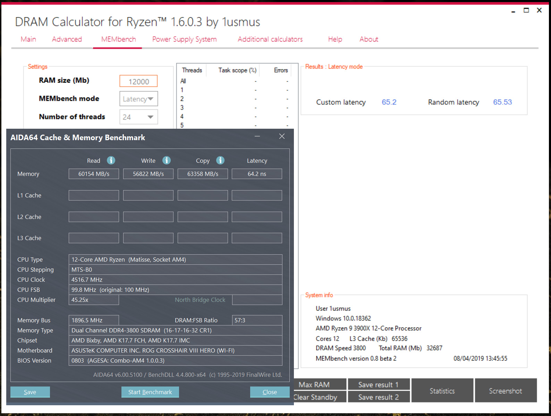Click the AMD Ryzen 9 3900X system info line
This screenshot has height=416, width=551.
tap(368, 328)
